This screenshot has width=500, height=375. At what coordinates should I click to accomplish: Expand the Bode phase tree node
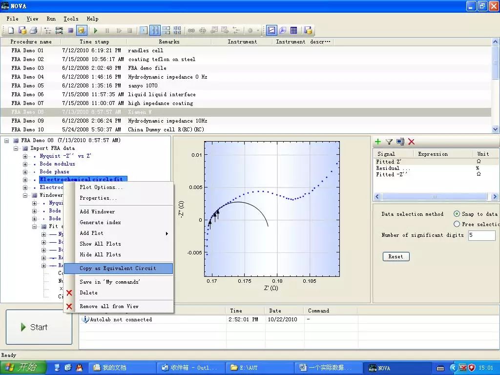coord(25,172)
